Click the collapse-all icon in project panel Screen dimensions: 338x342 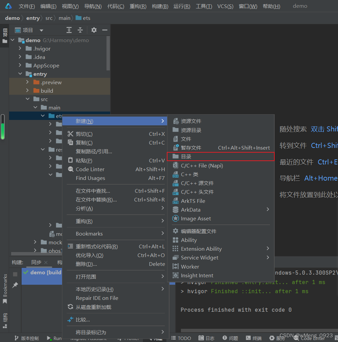(80, 30)
